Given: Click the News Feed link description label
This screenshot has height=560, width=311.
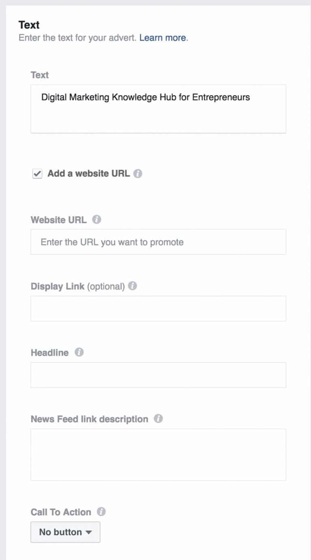Looking at the screenshot, I should pos(89,419).
